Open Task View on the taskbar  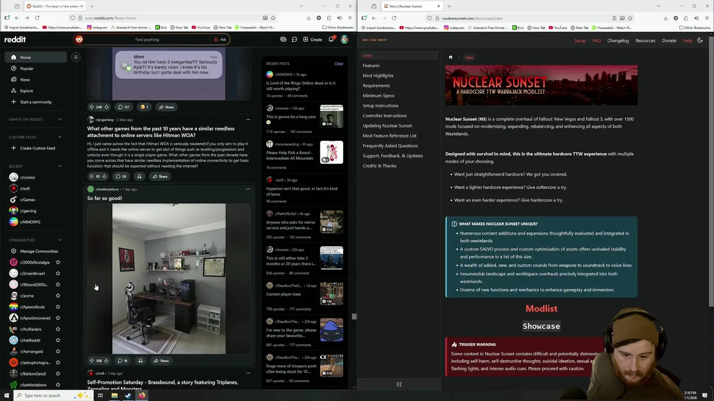[x=100, y=395]
